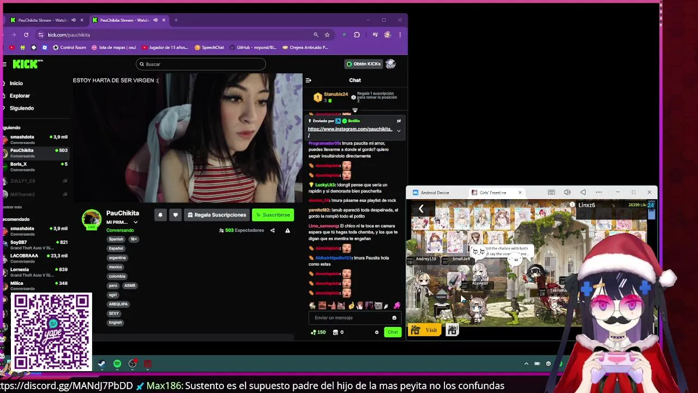Open Siguiendo in the Kick sidebar

coord(21,108)
